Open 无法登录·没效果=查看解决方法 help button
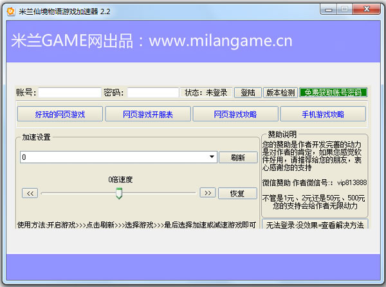Viewport: 386px width, 287px height. 314,225
